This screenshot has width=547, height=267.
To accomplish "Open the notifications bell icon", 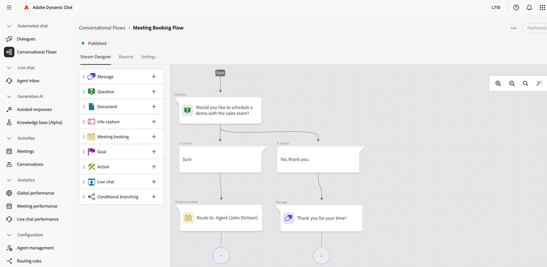I will point(529,8).
